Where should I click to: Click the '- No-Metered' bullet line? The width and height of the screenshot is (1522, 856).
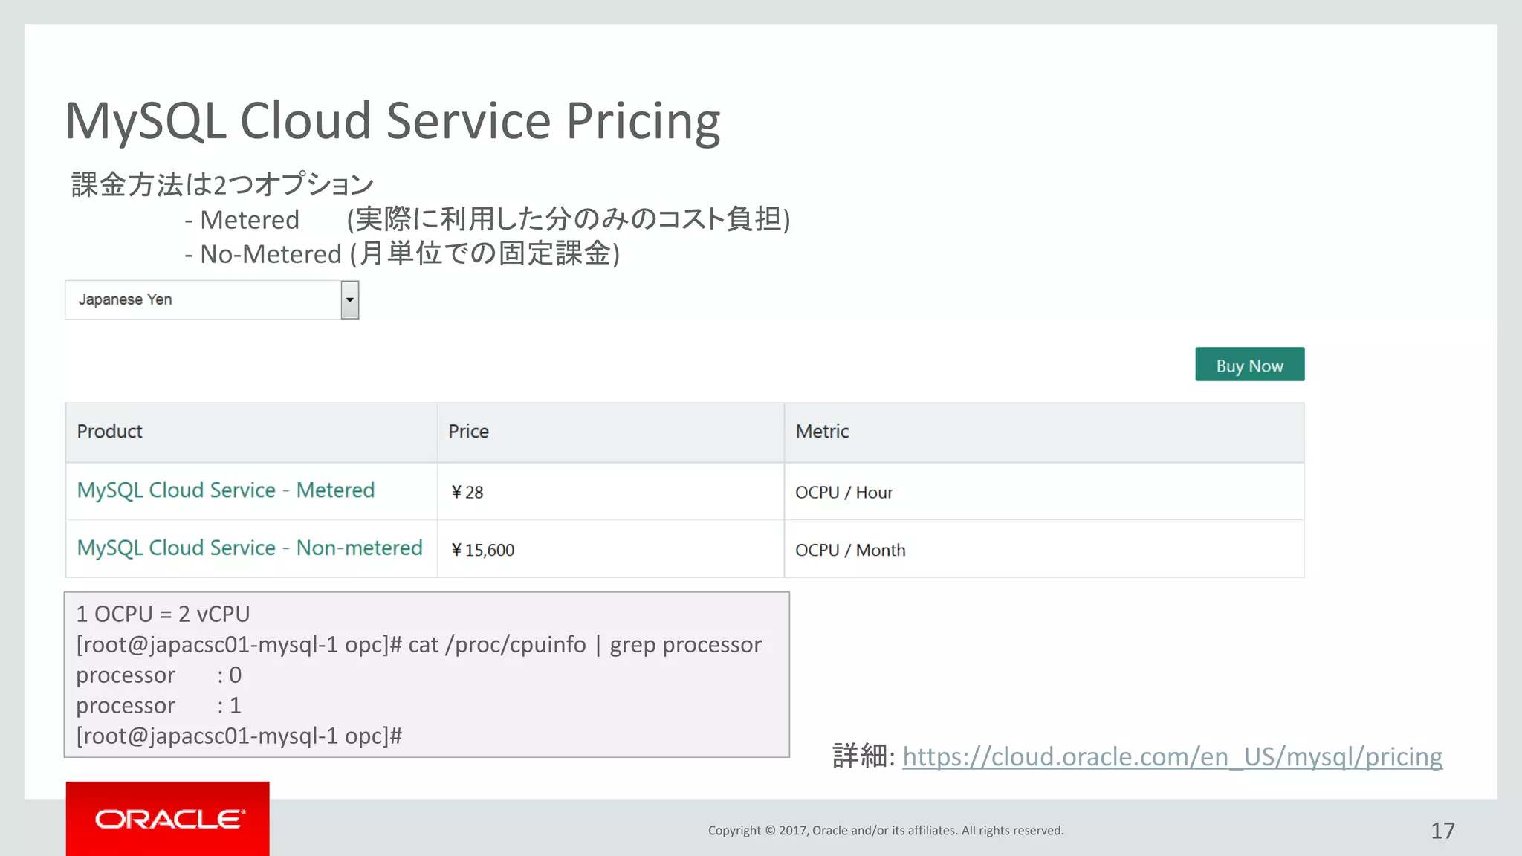pyautogui.click(x=402, y=253)
